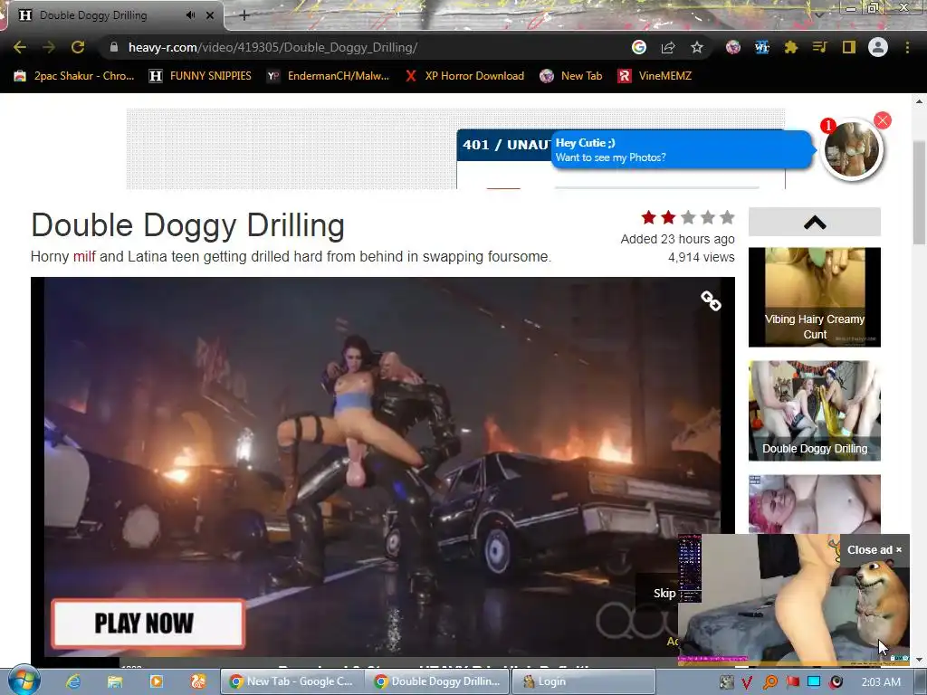Open the WT extension icon

(762, 47)
